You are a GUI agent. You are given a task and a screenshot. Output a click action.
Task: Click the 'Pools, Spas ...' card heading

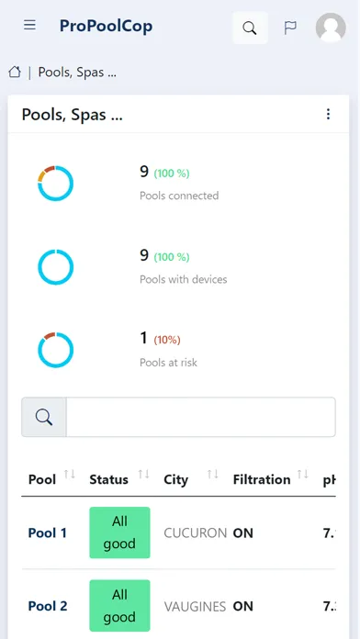(73, 115)
